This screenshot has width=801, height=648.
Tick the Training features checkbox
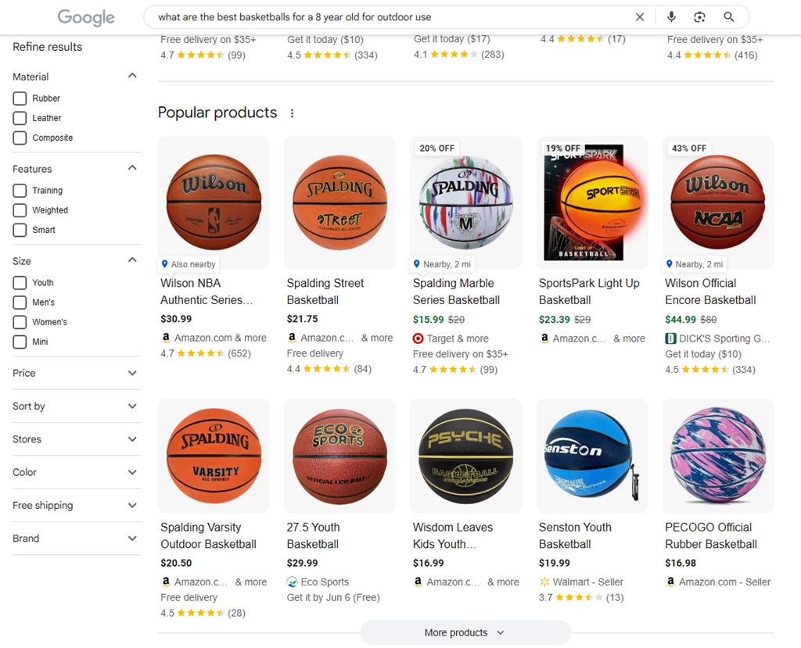click(x=20, y=191)
